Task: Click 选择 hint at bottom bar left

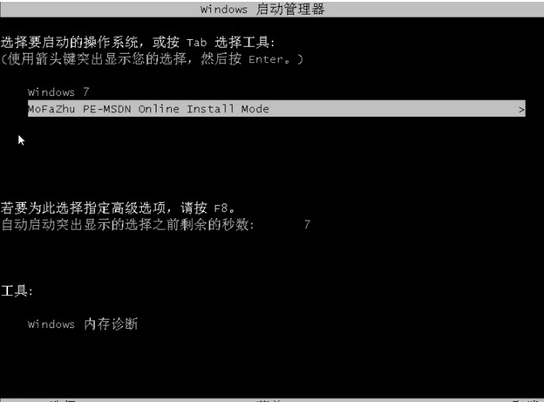Action: click(63, 400)
